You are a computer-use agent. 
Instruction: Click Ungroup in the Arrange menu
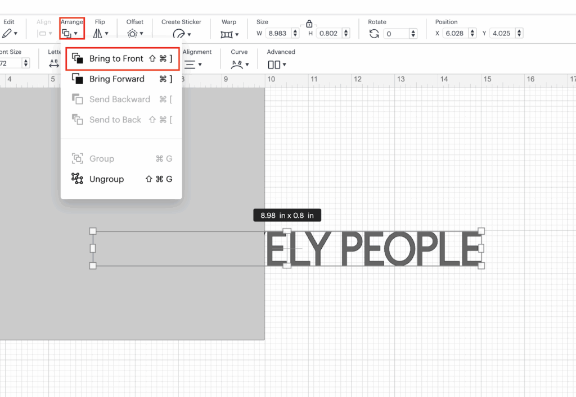coord(106,179)
